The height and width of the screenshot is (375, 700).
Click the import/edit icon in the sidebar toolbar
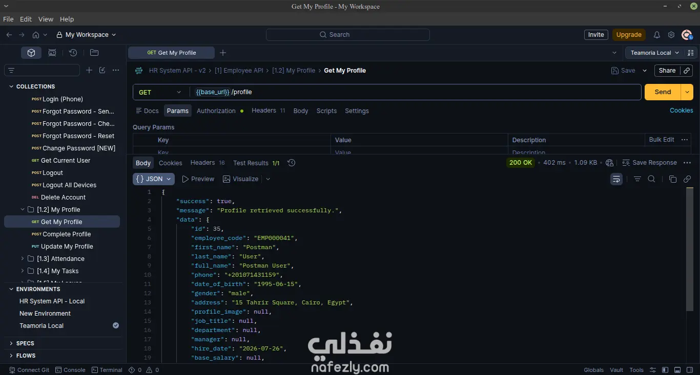[102, 70]
